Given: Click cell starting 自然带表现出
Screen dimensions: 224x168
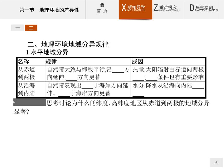Looking at the screenshot, I should point(88,89).
